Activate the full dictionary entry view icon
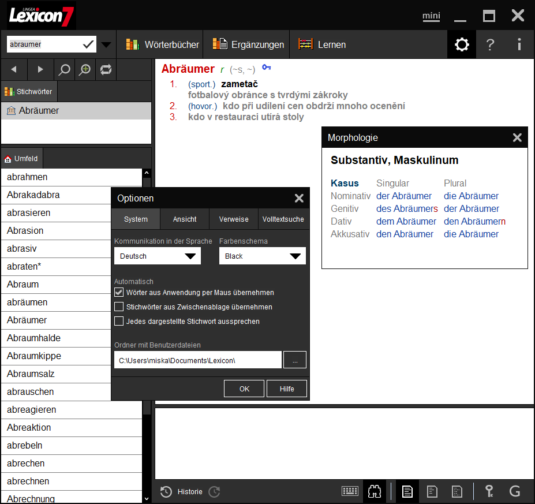This screenshot has width=535, height=504. [x=407, y=491]
